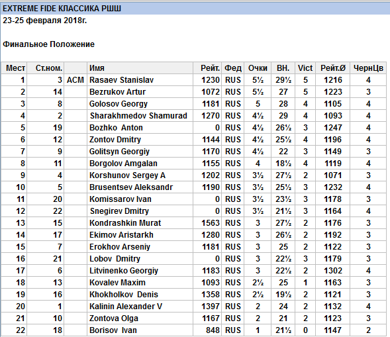Click the ЧернЦв column header
390x337 pixels.
tap(368, 68)
